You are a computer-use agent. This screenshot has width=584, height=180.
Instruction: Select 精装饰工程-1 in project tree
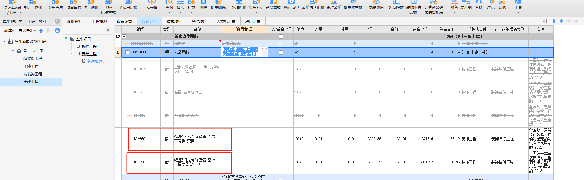pos(35,74)
